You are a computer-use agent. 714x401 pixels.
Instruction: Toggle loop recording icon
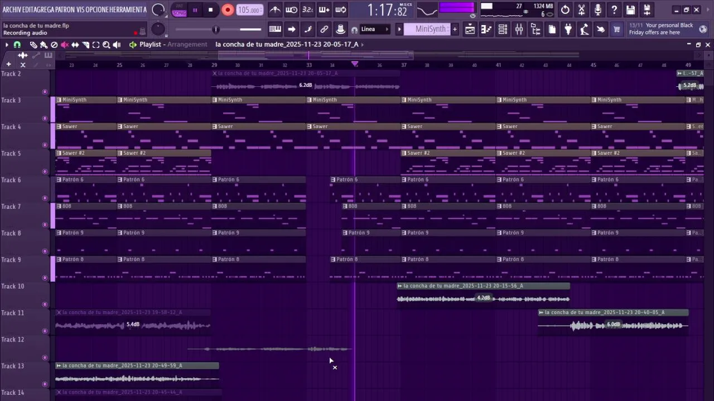pos(341,10)
